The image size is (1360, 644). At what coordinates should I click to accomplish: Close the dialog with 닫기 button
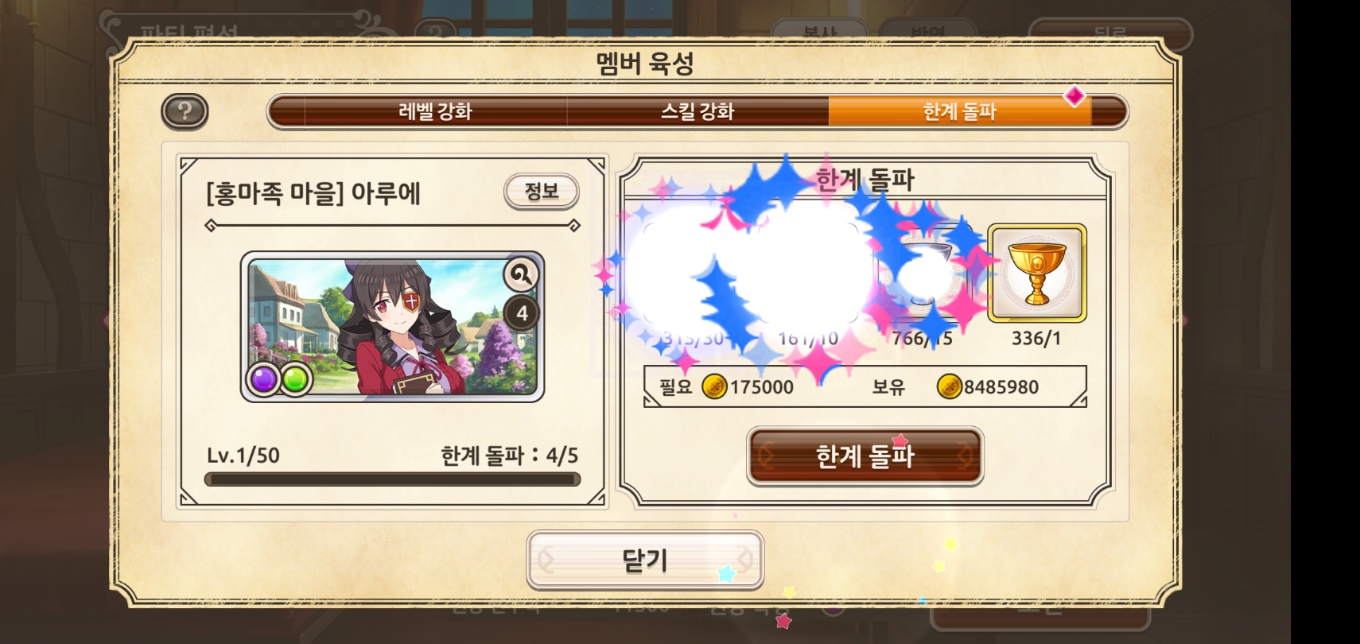[645, 561]
